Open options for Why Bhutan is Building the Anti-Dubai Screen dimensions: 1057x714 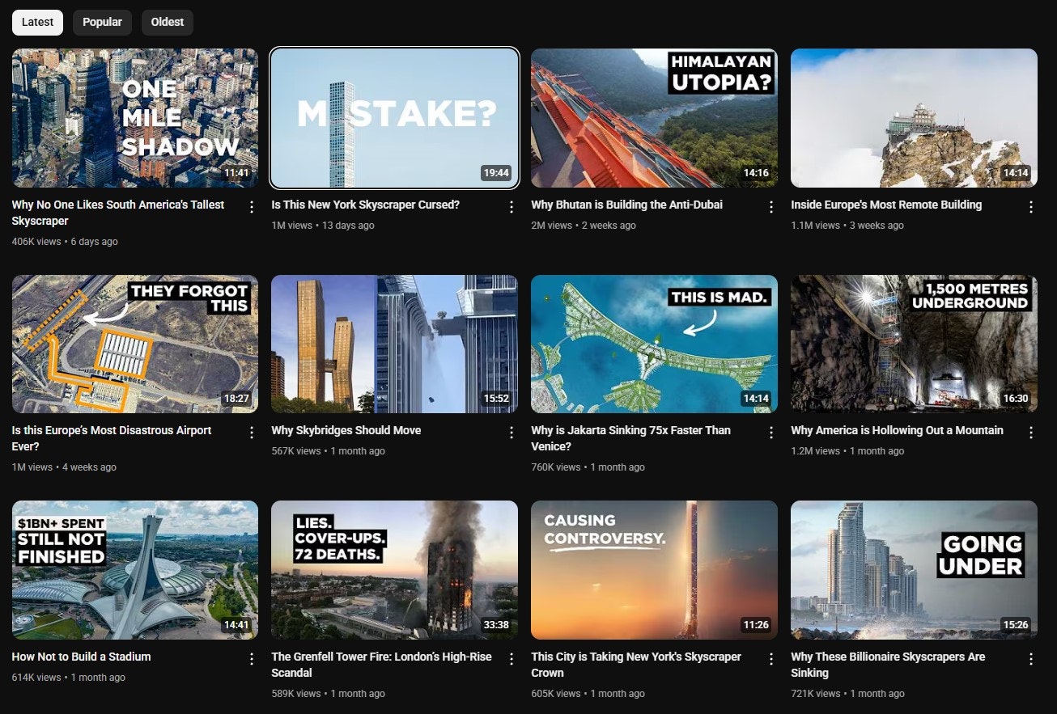[770, 206]
